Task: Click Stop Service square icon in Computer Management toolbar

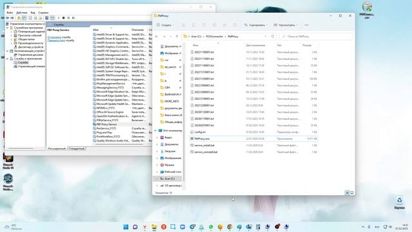Action: click(64, 18)
